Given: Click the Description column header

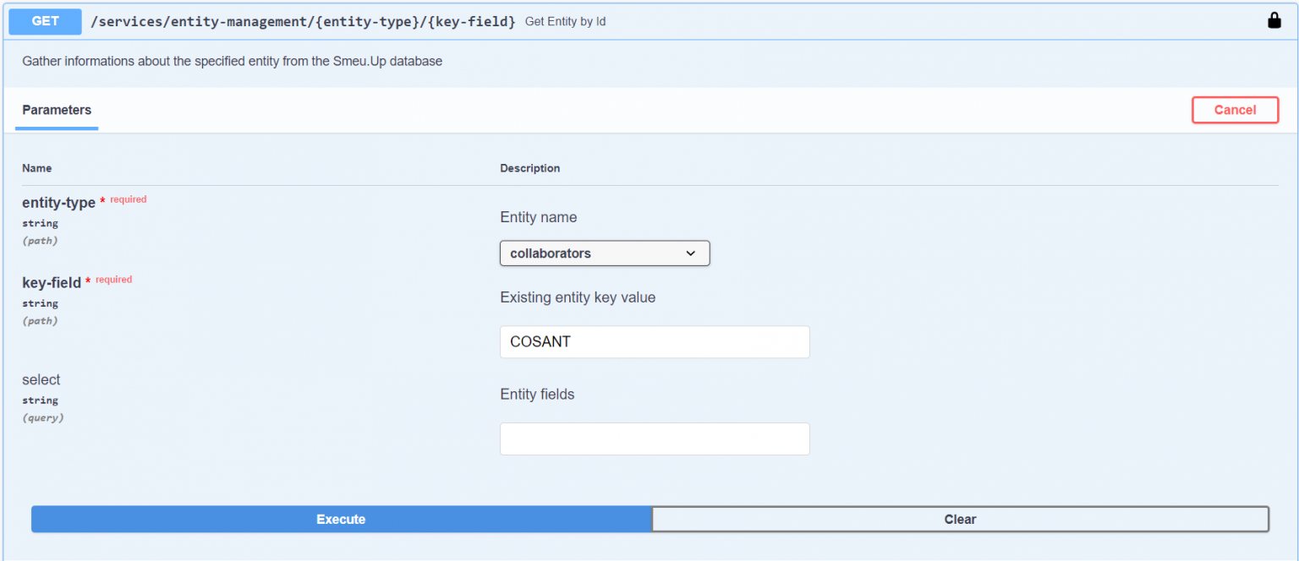Looking at the screenshot, I should 529,168.
